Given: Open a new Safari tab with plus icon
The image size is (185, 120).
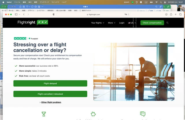Looking at the screenshot, I should click(x=175, y=14).
